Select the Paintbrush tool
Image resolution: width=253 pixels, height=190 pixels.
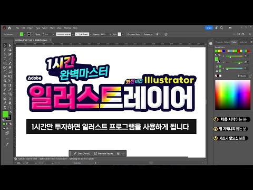[x=10, y=63]
